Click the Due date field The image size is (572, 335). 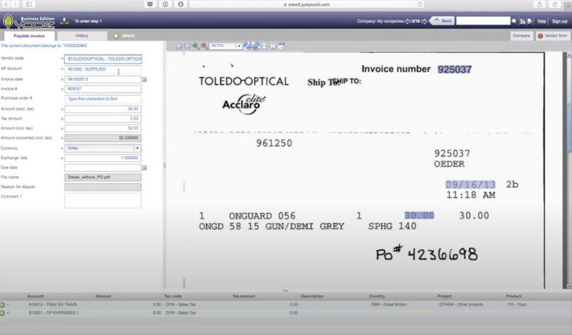point(103,168)
